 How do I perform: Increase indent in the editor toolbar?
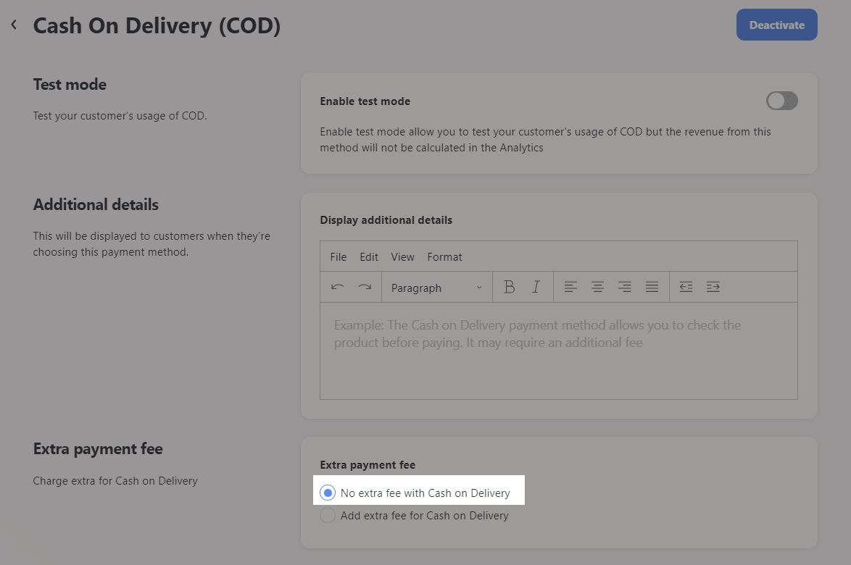(713, 287)
